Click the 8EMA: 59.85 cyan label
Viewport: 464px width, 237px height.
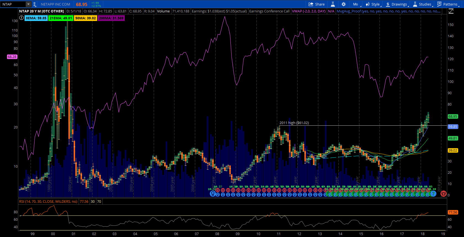(36, 18)
